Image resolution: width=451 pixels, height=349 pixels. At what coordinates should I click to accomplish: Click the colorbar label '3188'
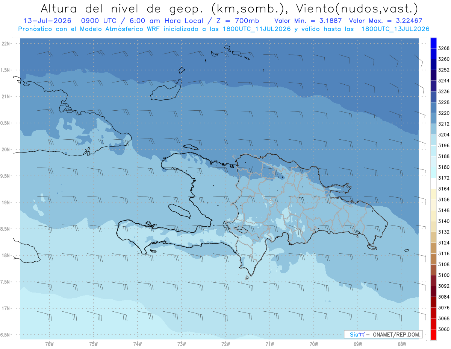point(443,156)
